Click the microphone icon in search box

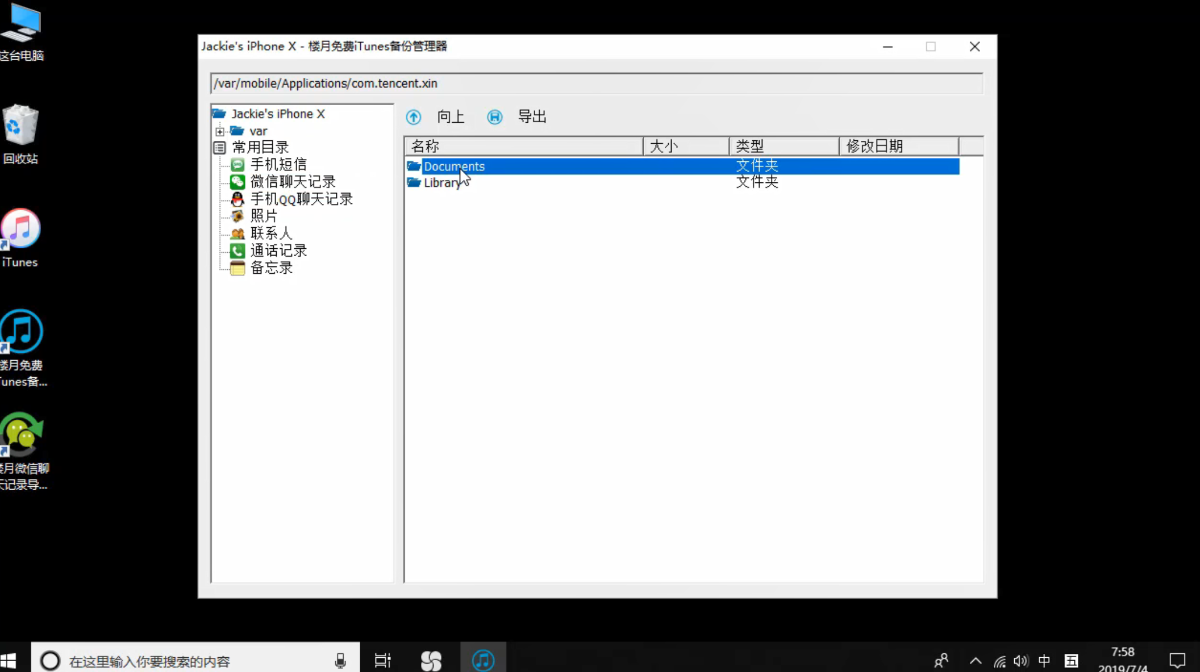[x=340, y=661]
